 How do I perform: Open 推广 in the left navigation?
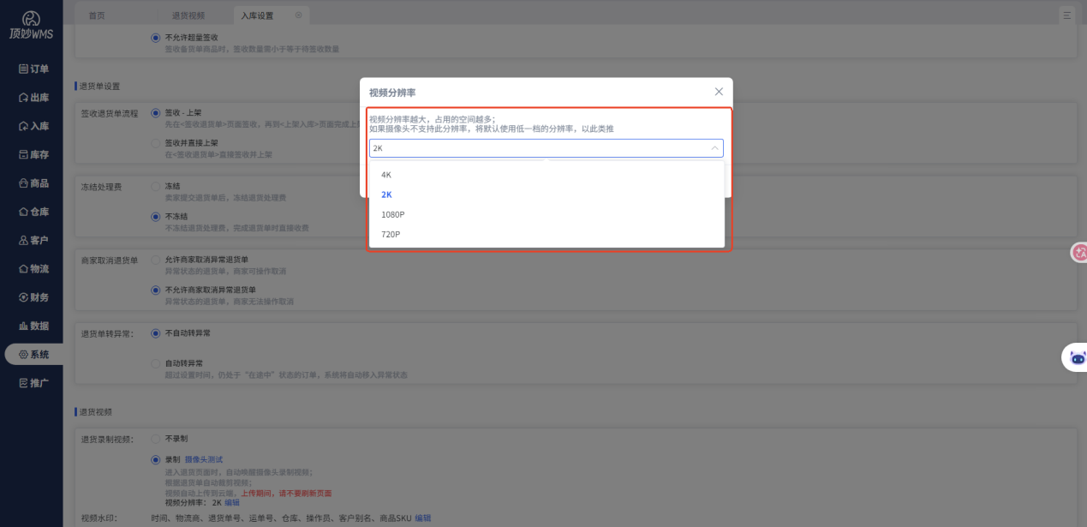pyautogui.click(x=33, y=383)
